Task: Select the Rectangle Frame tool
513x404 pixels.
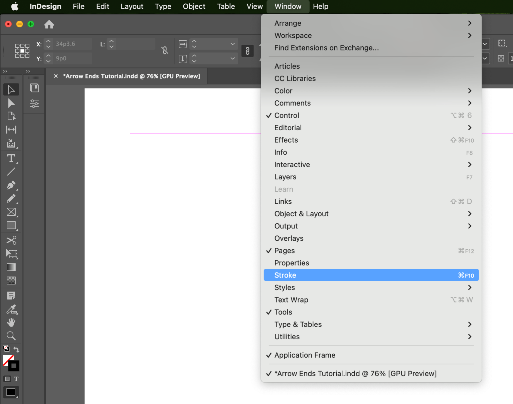Action: (11, 212)
